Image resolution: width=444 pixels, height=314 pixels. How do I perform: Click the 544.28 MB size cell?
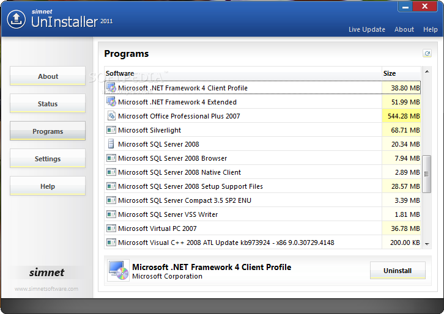click(401, 115)
